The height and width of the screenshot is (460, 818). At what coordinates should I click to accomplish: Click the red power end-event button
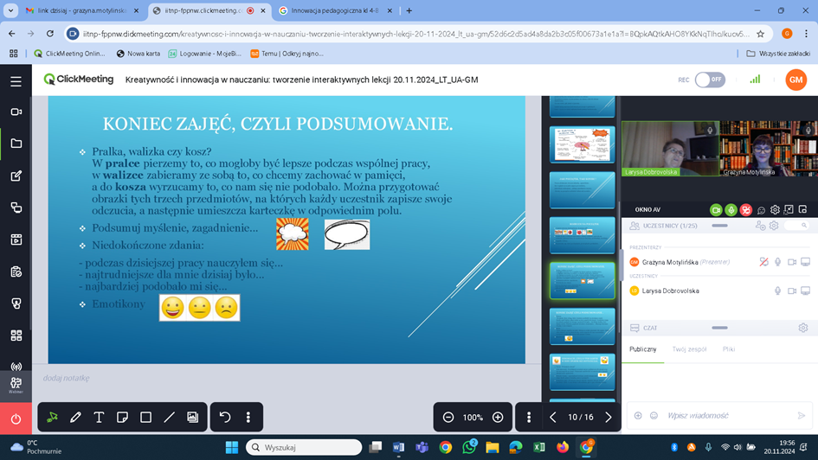[x=16, y=418]
